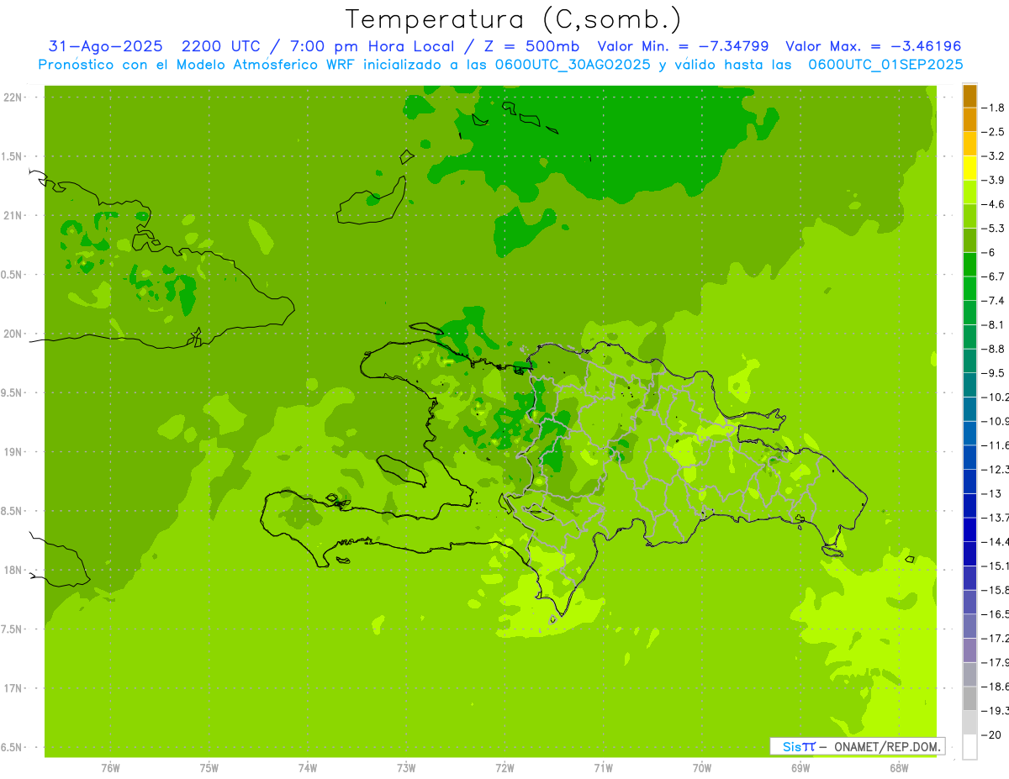1009x779 pixels.
Task: Click the "0600UTC_01SEP2025" valid-until time
Action: coord(885,65)
